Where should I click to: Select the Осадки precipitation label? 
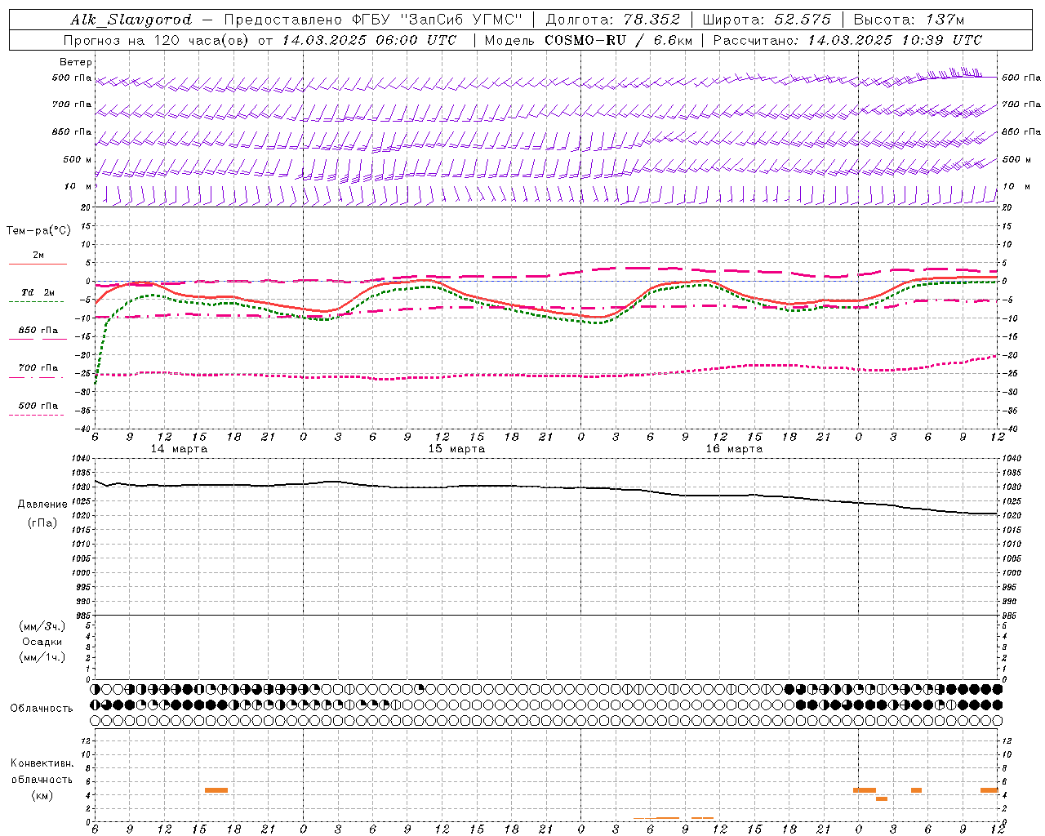tap(42, 642)
